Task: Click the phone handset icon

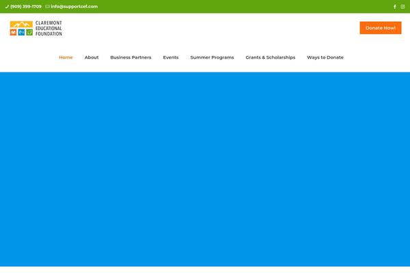Action: (x=7, y=7)
